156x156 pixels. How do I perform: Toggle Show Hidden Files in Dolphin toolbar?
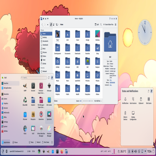pyautogui.click(x=108, y=25)
